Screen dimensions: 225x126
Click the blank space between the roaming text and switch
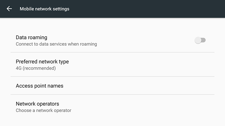coord(146,40)
